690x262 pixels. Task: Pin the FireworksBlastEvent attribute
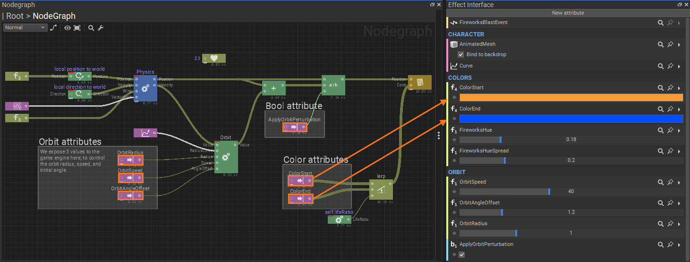pyautogui.click(x=670, y=23)
